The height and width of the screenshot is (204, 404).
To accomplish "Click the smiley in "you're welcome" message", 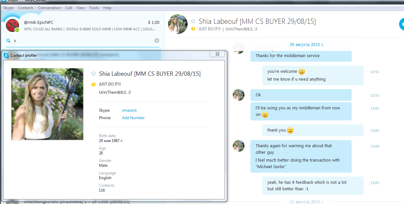I will (x=302, y=71).
